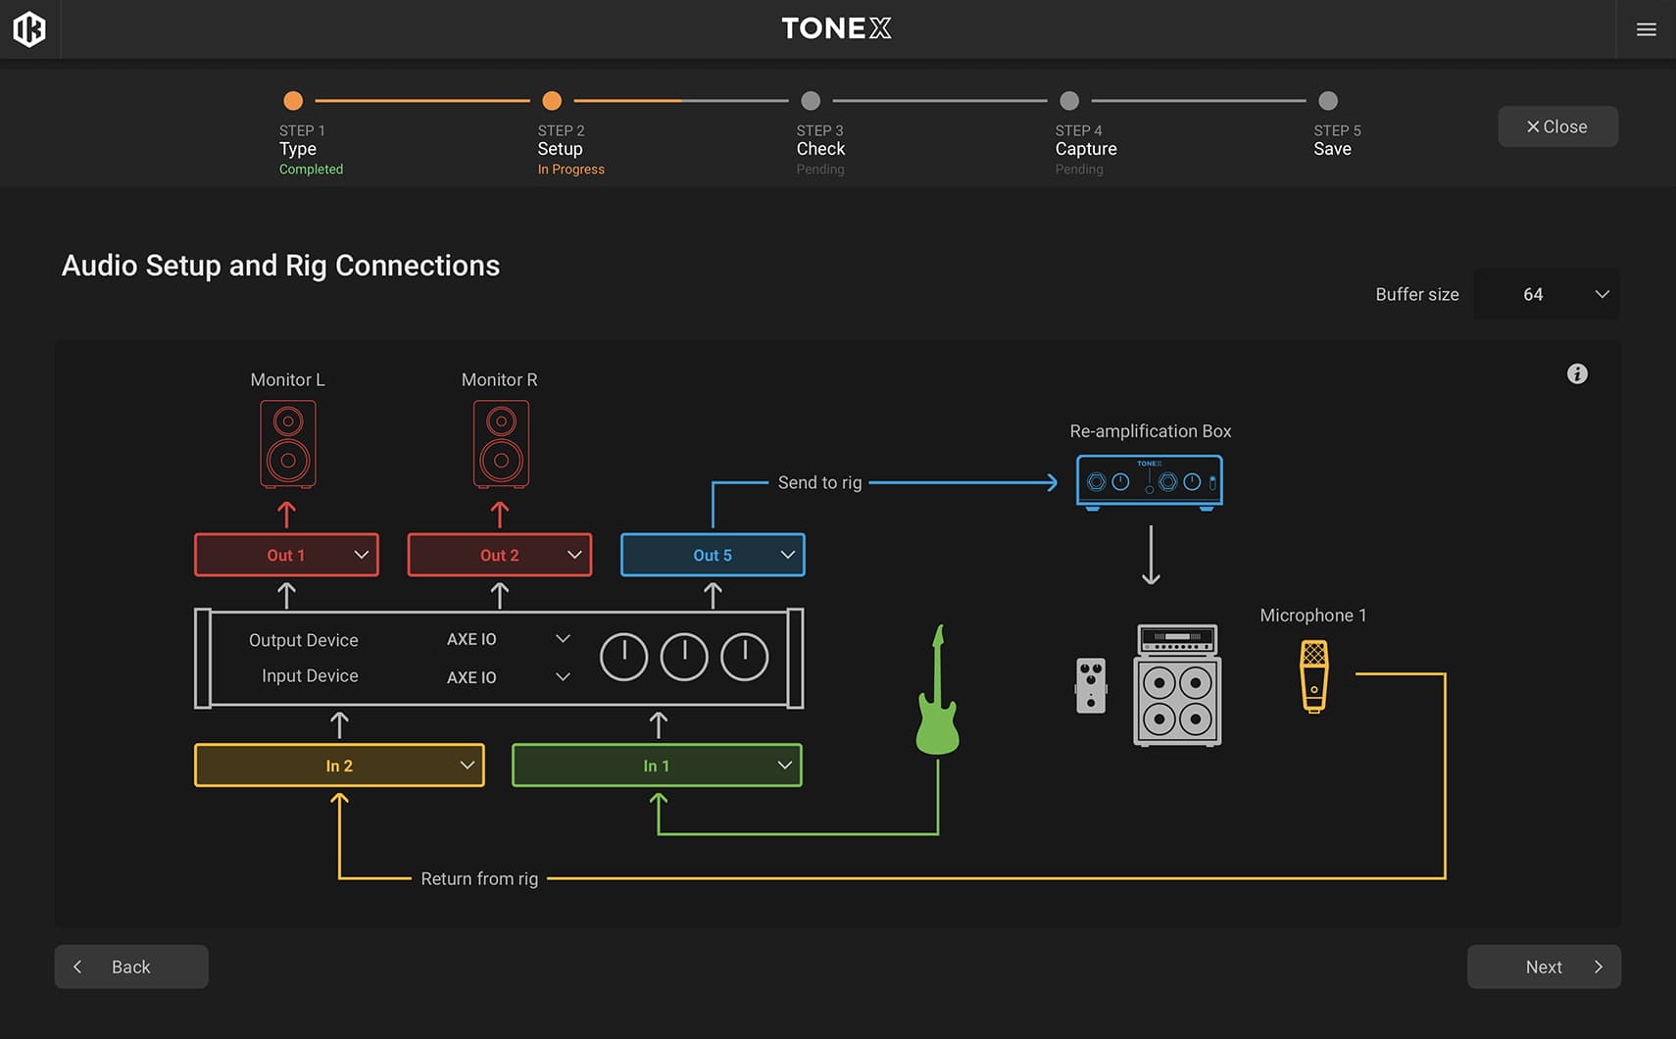
Task: Click the Monitor L speaker icon
Action: coord(287,444)
